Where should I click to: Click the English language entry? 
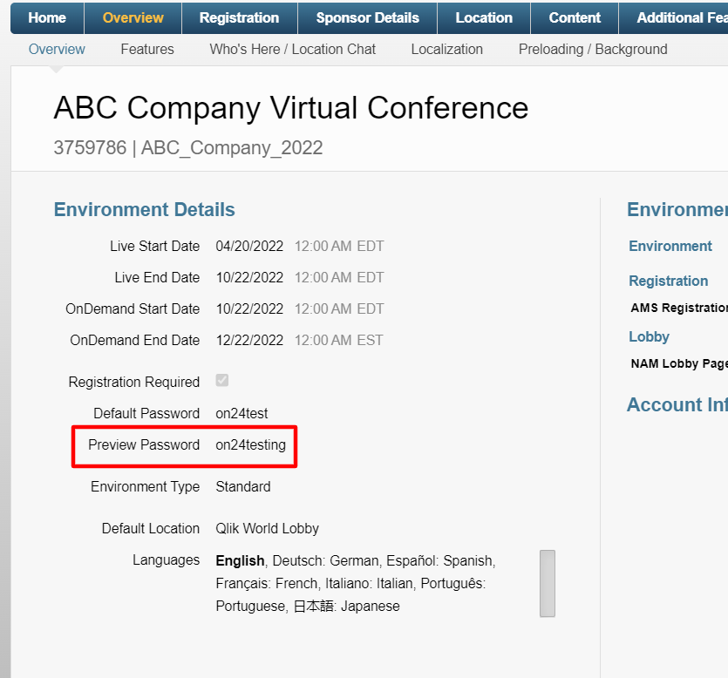(240, 561)
